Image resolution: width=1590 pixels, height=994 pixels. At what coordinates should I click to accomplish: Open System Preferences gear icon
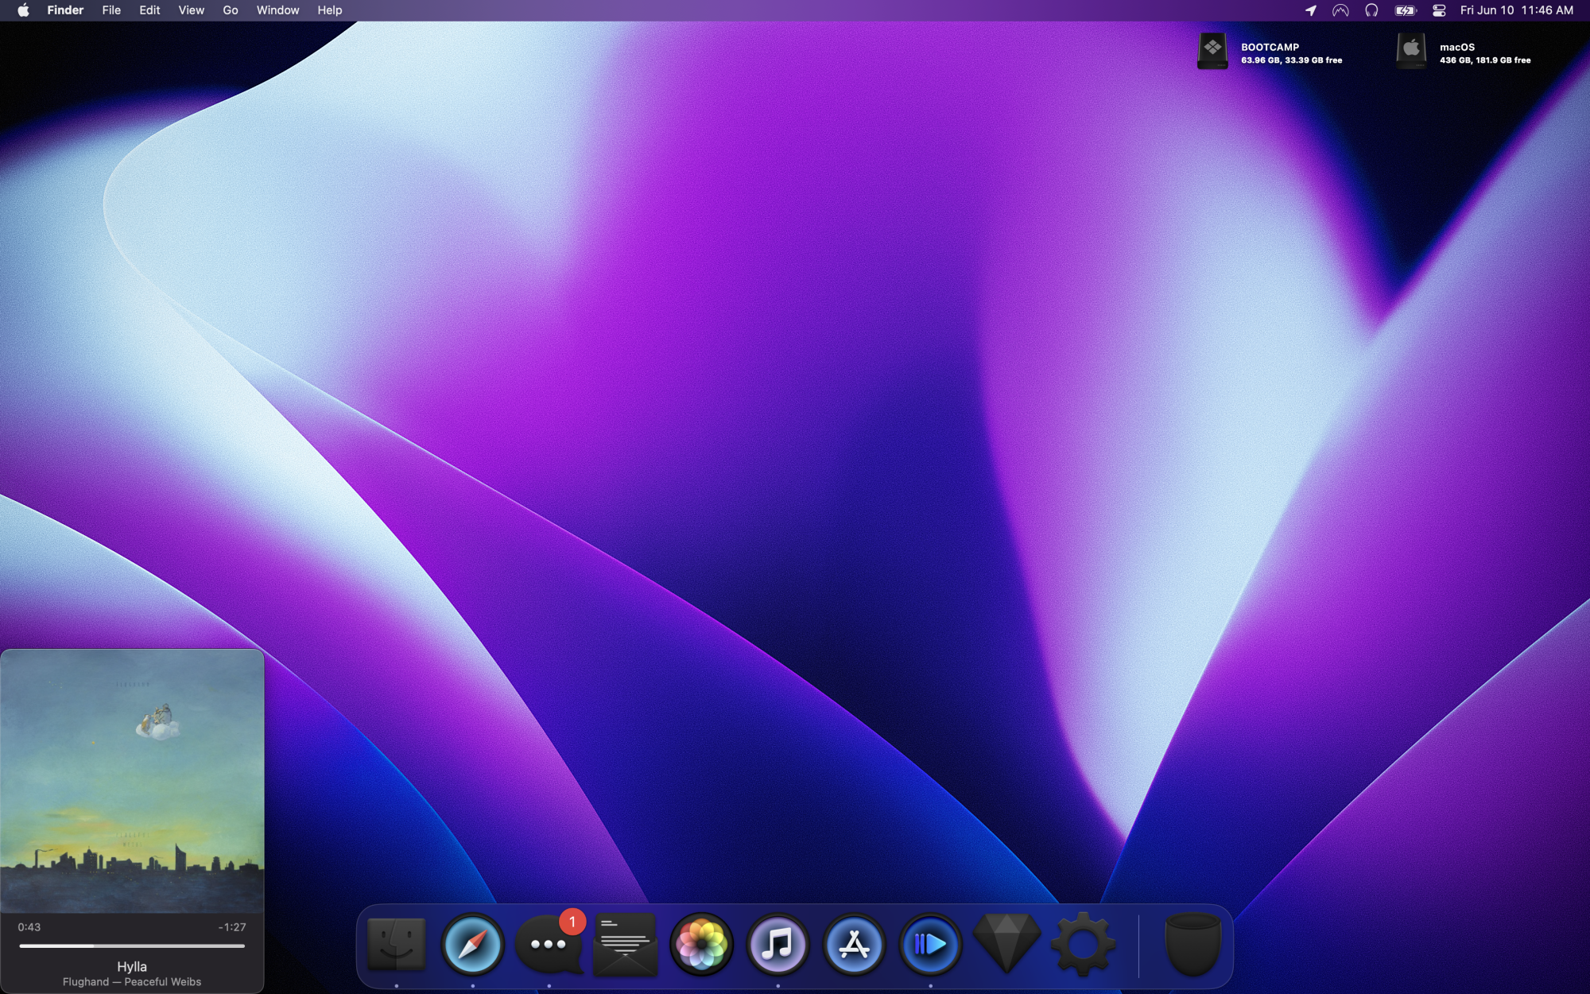click(x=1083, y=945)
